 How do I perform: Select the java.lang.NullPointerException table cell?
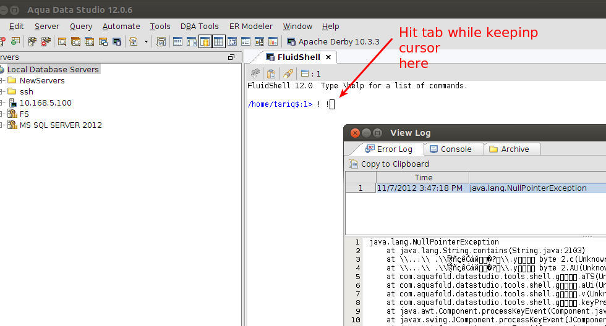click(537, 188)
